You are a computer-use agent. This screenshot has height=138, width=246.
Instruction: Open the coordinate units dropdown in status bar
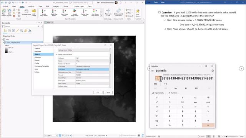(107, 135)
